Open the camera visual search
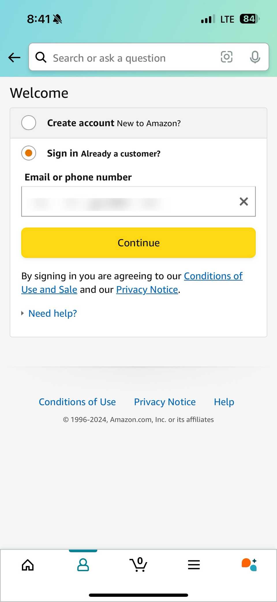Viewport: 277px width, 602px height. click(227, 57)
